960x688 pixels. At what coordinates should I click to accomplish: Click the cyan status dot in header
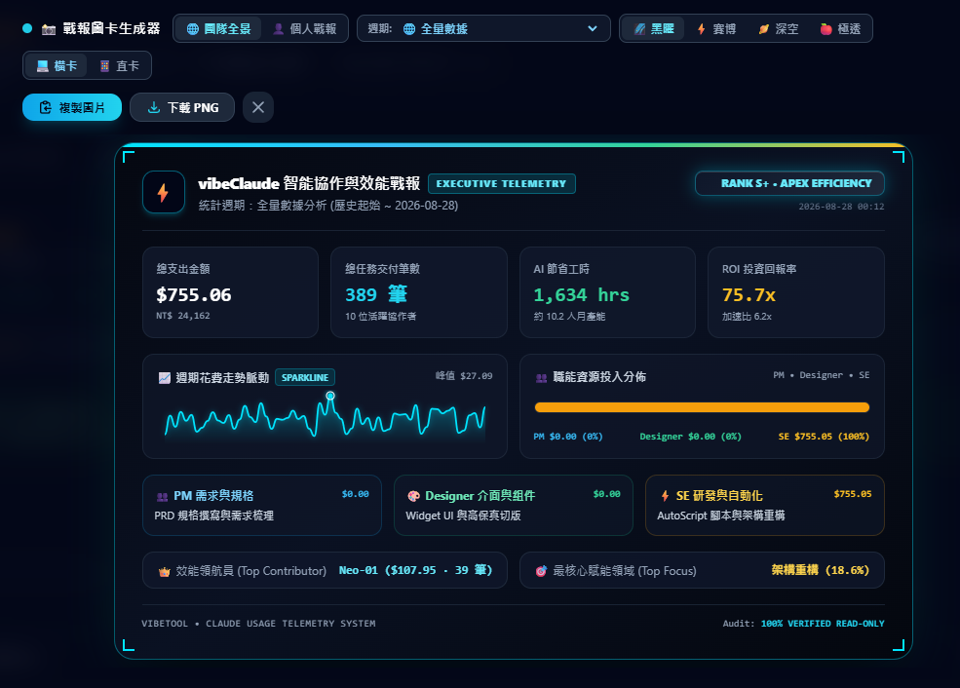click(x=27, y=28)
